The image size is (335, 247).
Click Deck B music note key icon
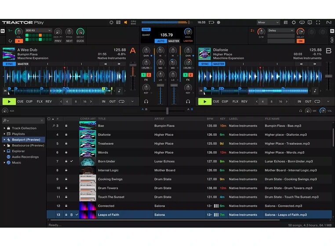315,91
